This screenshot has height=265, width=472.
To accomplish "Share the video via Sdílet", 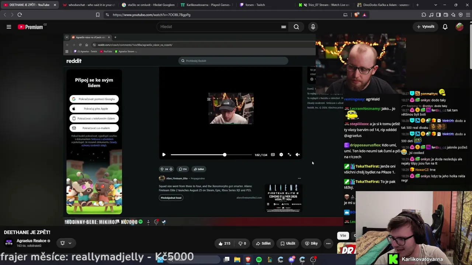I will (x=263, y=243).
